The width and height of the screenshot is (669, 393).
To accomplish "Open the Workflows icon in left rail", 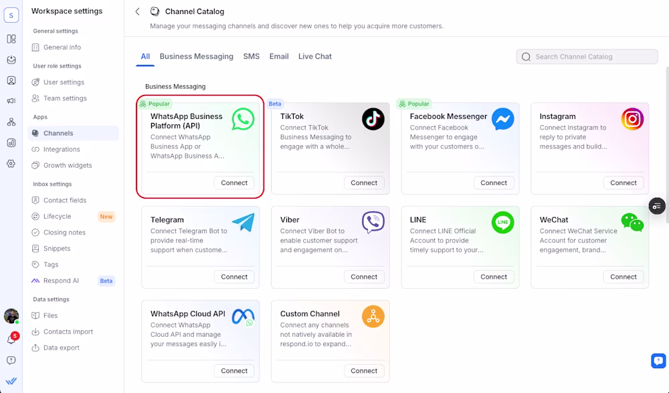I will point(11,122).
